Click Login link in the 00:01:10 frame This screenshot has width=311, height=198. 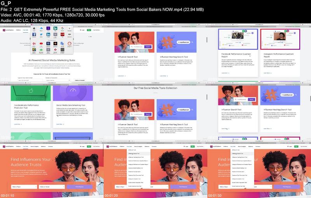tap(82, 146)
